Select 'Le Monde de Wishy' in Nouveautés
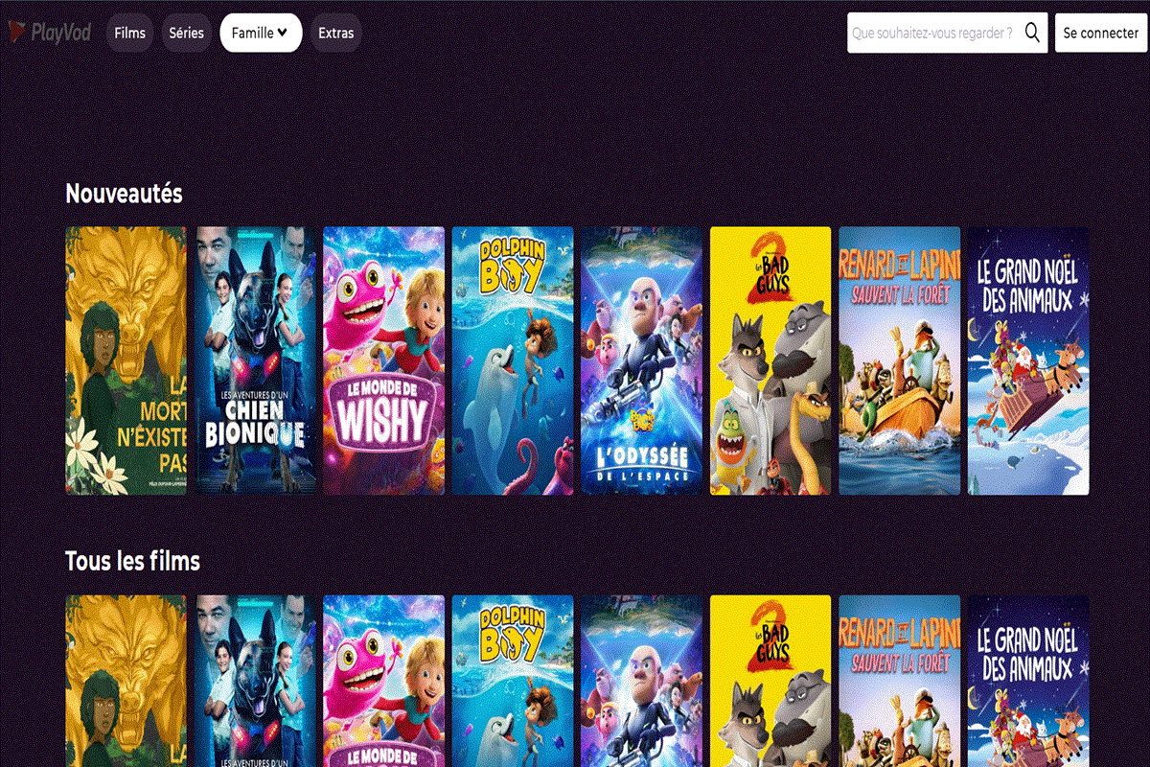 point(383,362)
